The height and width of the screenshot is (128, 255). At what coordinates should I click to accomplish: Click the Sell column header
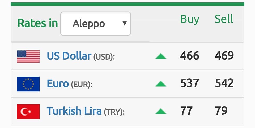point(224,19)
